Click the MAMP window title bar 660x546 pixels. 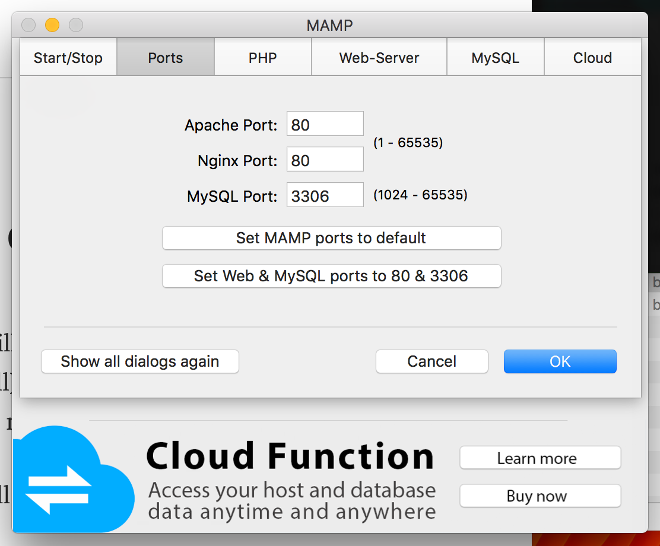330,26
